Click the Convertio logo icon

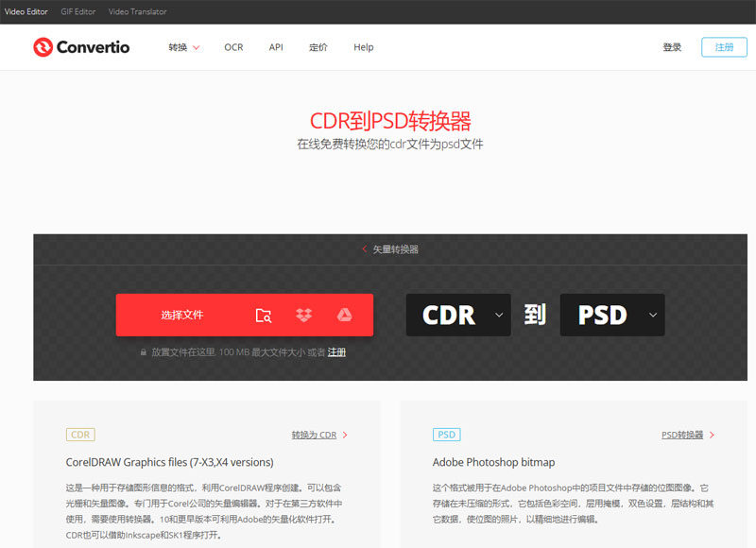click(x=43, y=47)
